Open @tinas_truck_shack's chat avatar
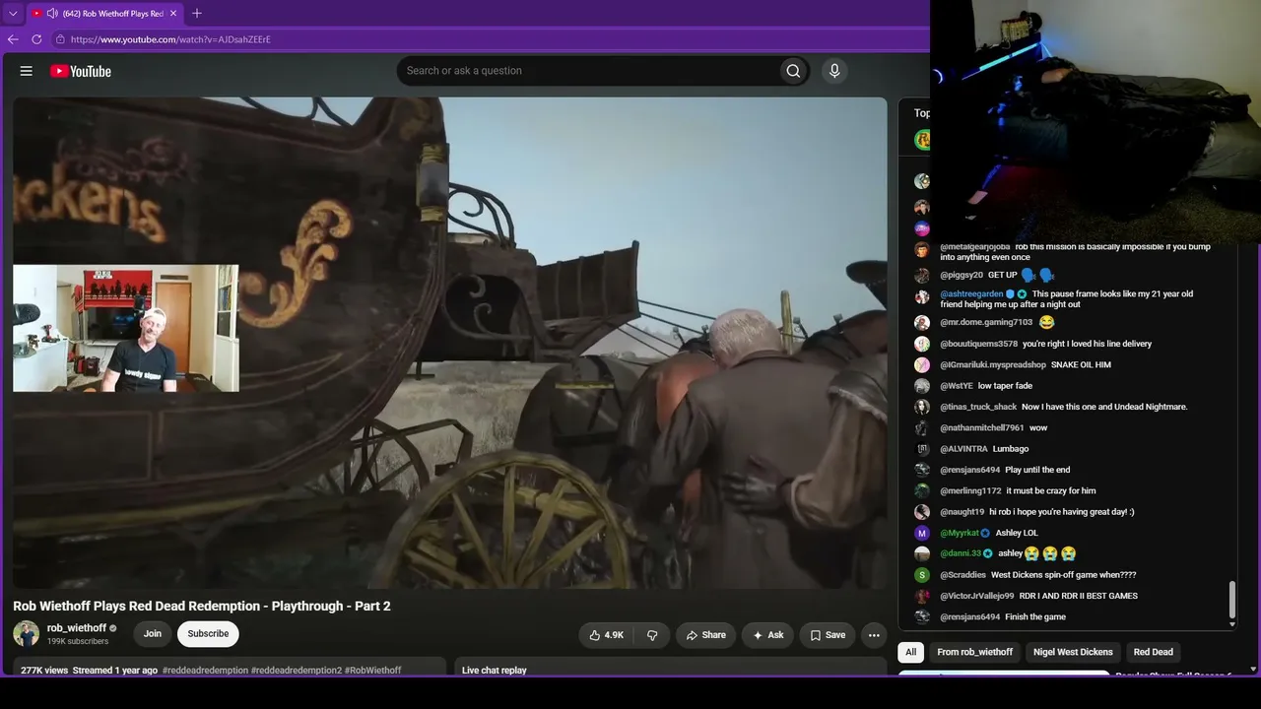Image resolution: width=1261 pixels, height=709 pixels. tap(922, 407)
